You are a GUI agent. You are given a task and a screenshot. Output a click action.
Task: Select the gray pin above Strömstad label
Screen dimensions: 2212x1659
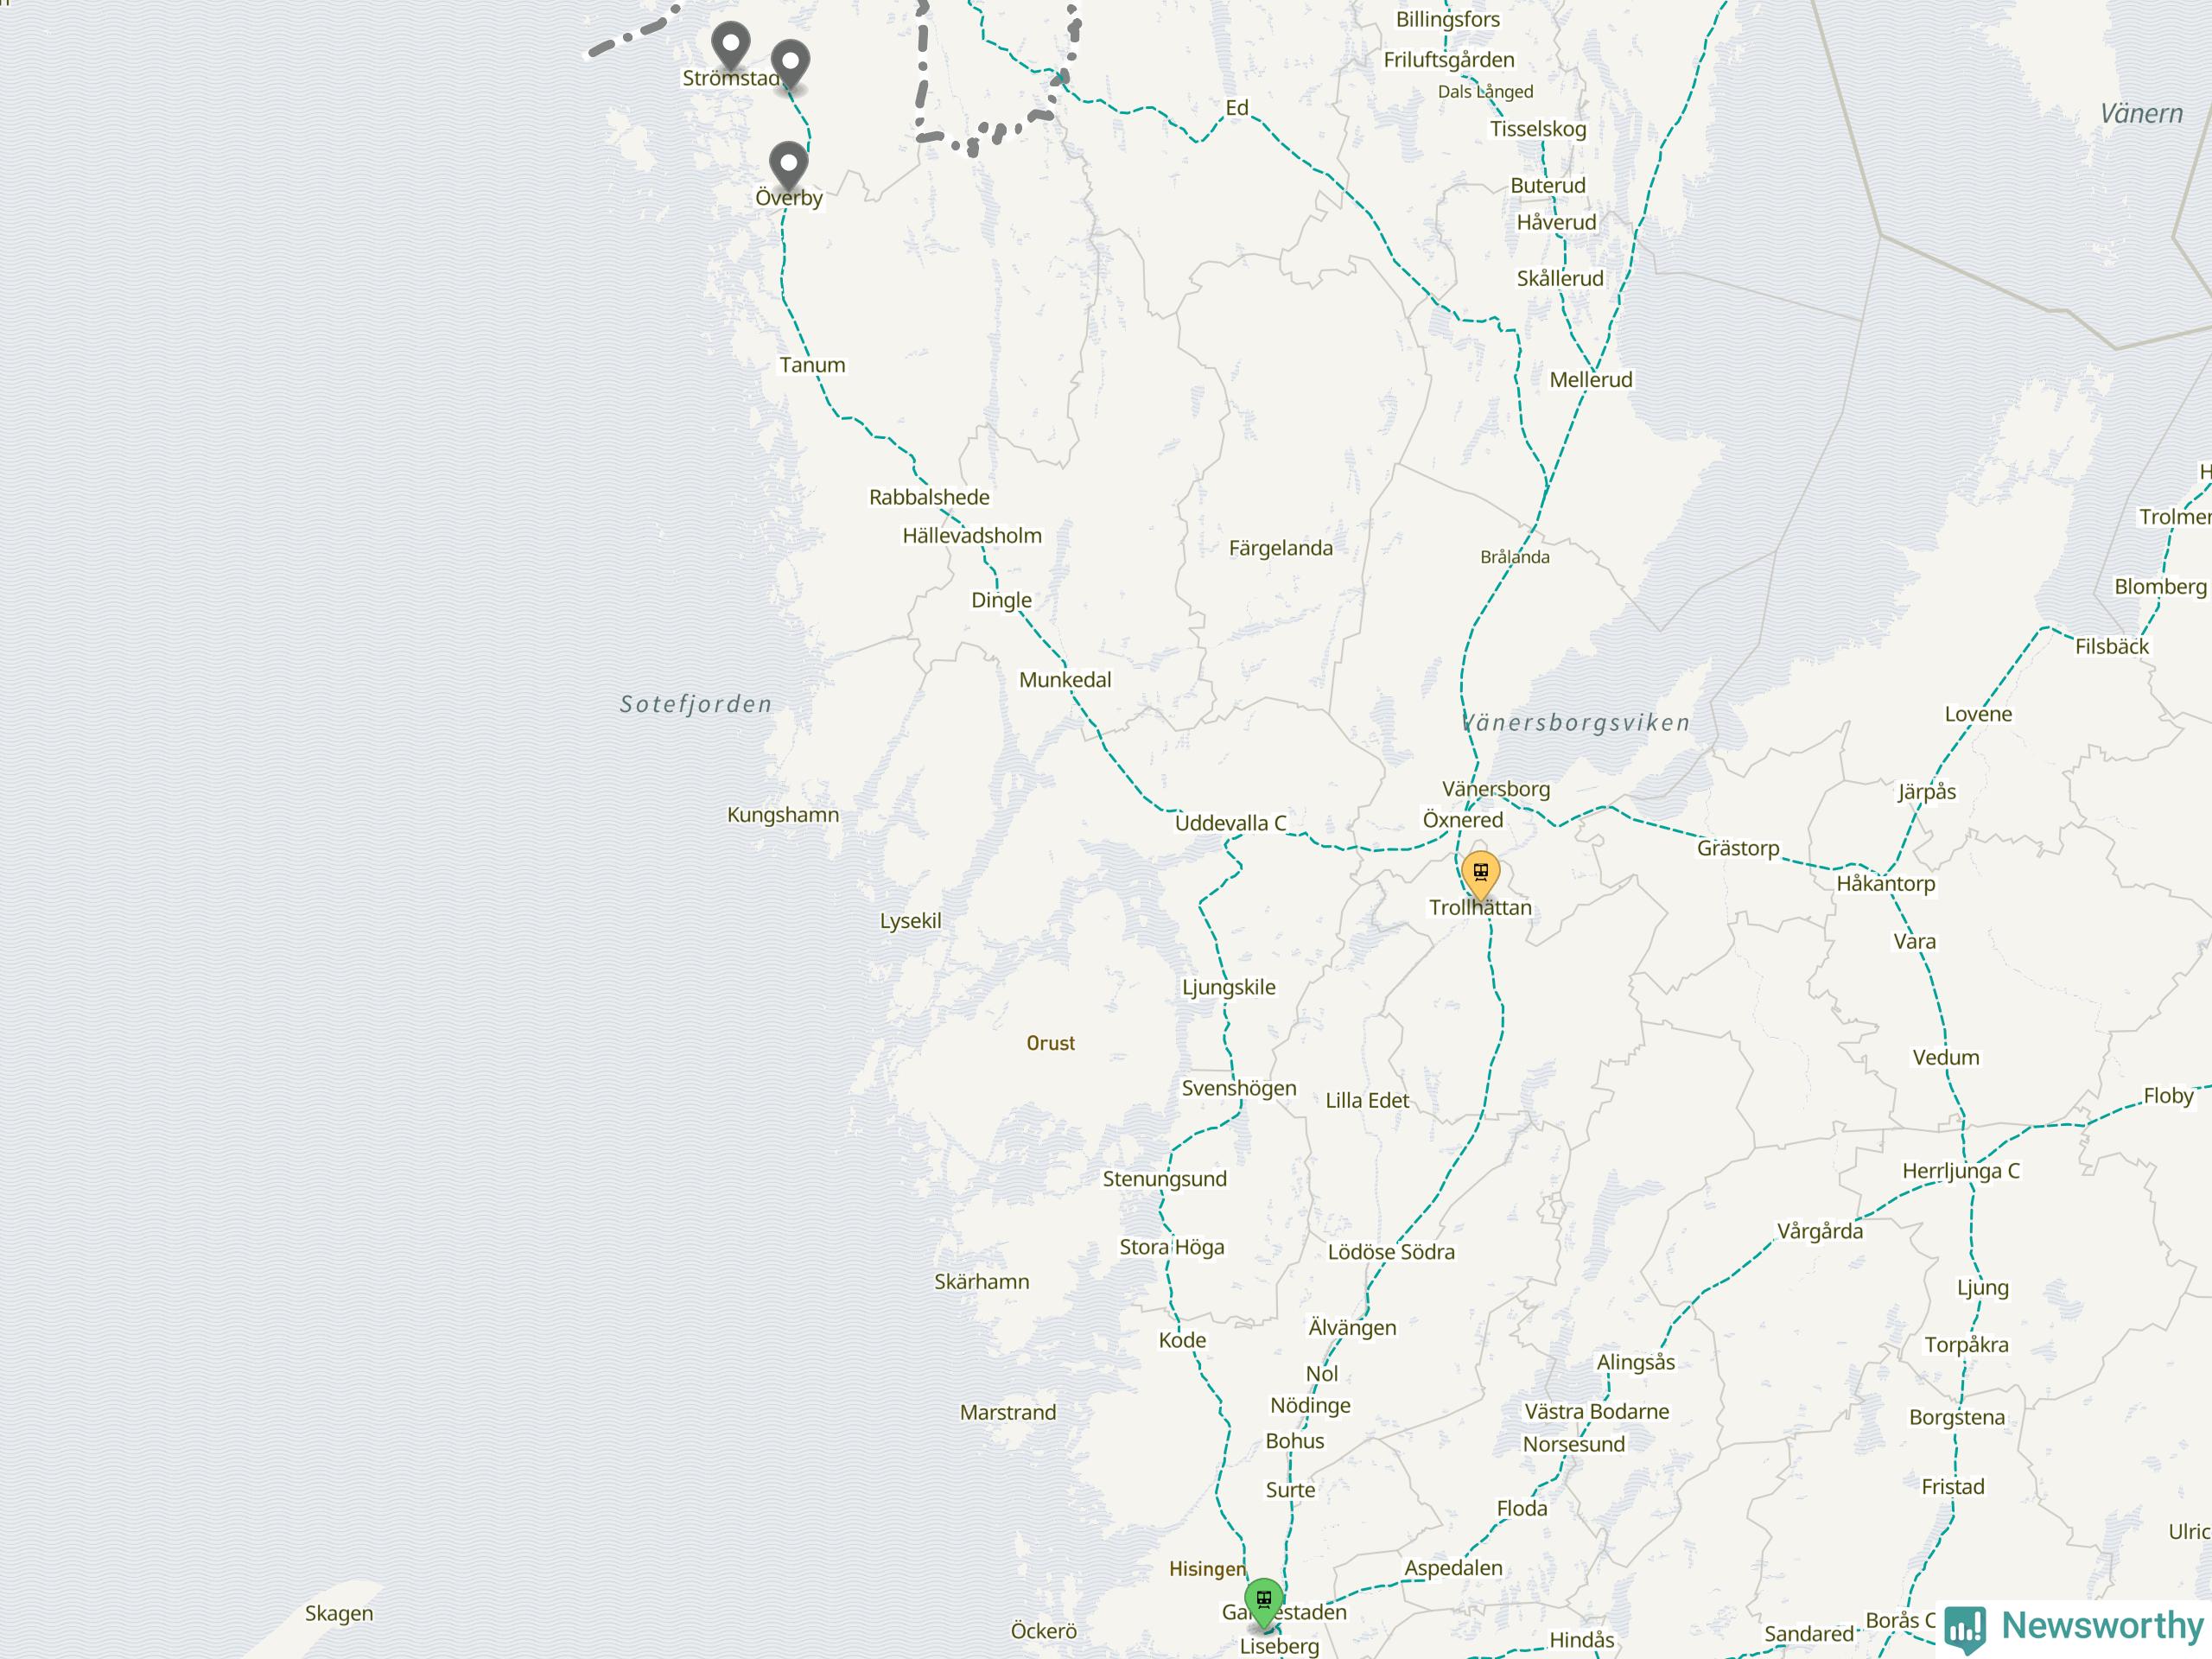731,46
